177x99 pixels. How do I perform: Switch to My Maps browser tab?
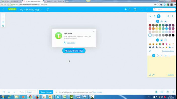tap(54, 1)
